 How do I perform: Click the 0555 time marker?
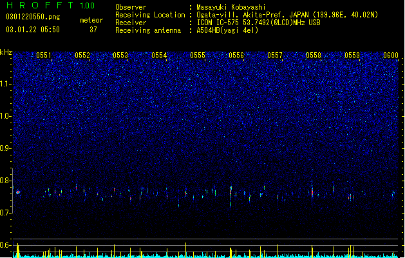198,55
